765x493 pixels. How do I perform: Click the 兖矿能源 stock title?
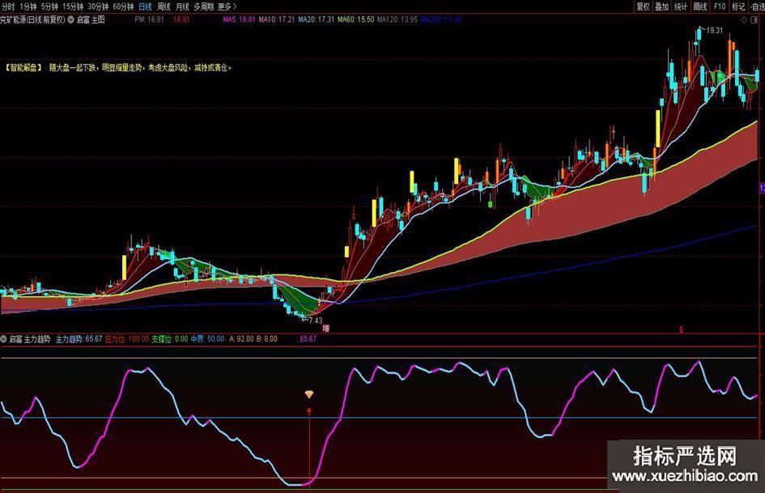32,19
